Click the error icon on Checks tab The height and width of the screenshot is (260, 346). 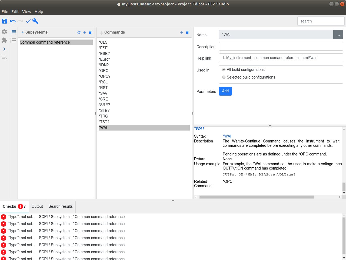pyautogui.click(x=20, y=206)
